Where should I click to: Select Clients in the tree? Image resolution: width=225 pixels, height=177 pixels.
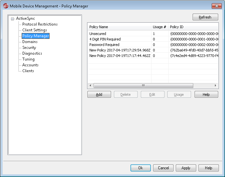(28, 71)
